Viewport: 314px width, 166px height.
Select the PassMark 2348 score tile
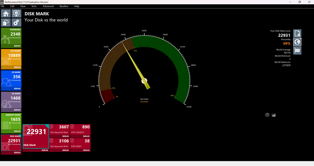point(11,36)
